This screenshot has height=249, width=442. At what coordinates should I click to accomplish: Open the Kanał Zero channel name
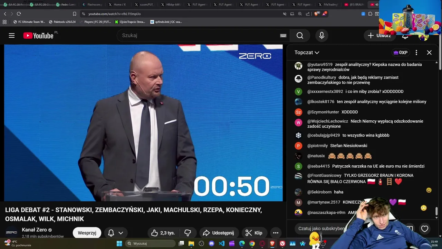[34, 230]
